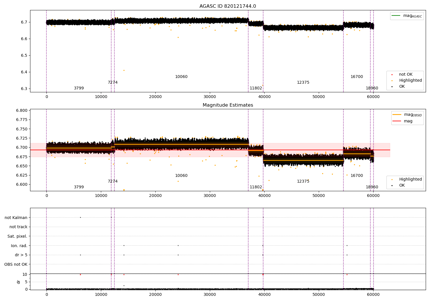
Task: Click OBSID label 18960 in top plot
Action: pos(372,88)
